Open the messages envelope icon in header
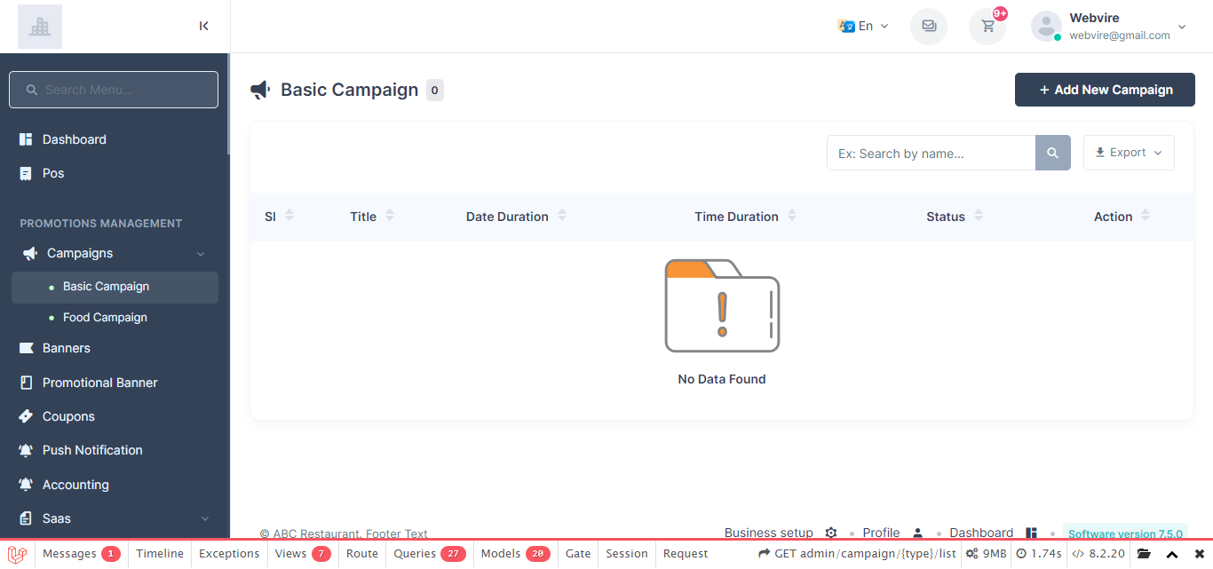The height and width of the screenshot is (569, 1213). pos(929,26)
